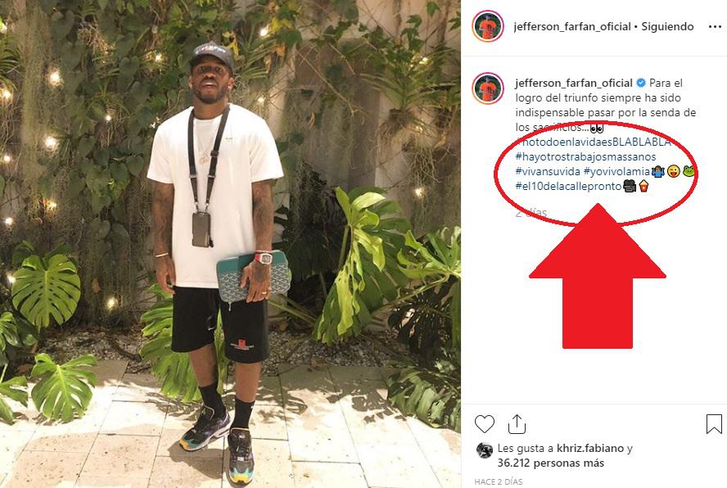This screenshot has height=488, width=727.
Task: View the 36.212 personas más likes list
Action: click(x=551, y=463)
